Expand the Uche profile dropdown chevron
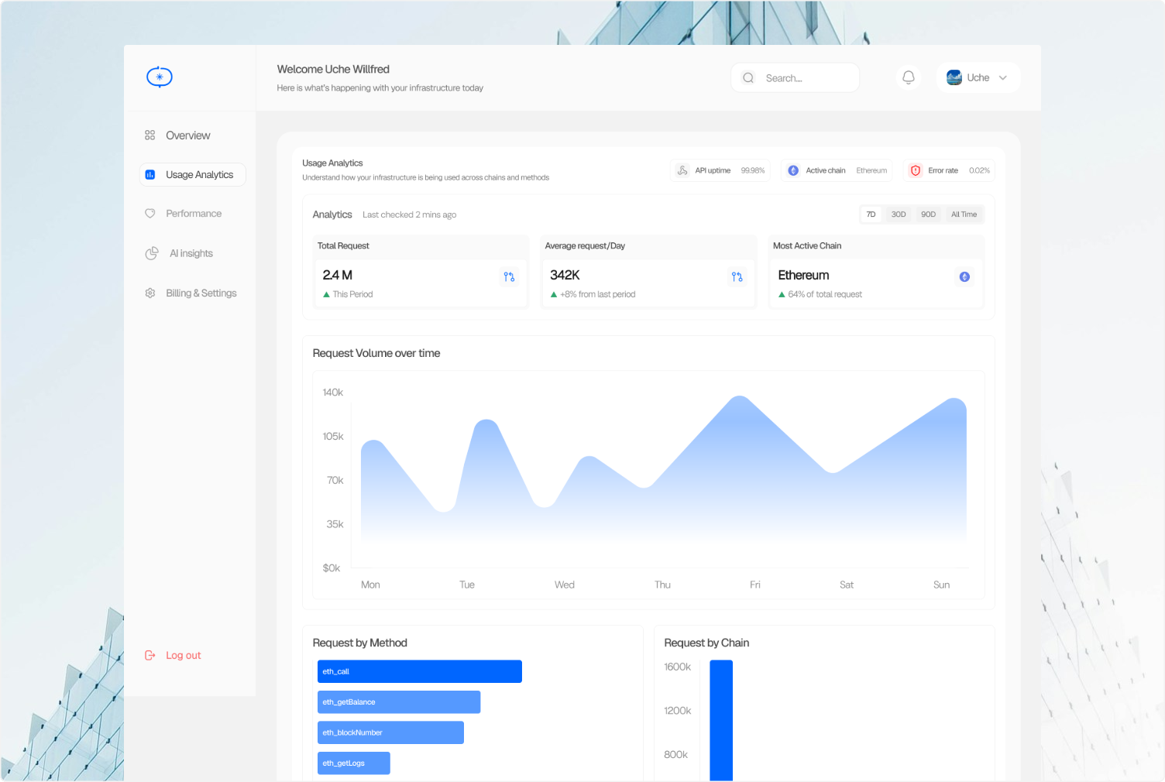The image size is (1165, 782). coord(1003,77)
